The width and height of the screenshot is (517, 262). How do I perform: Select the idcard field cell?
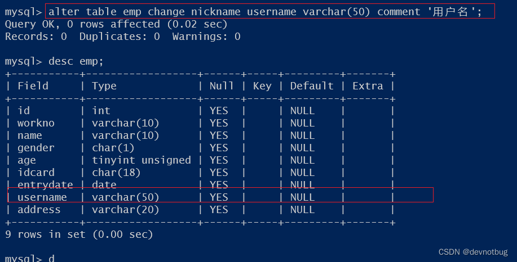[x=36, y=173]
